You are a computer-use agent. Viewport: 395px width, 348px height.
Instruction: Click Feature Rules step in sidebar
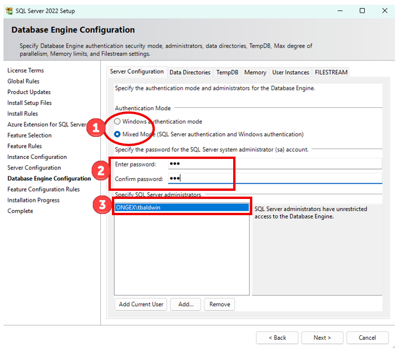pos(24,146)
